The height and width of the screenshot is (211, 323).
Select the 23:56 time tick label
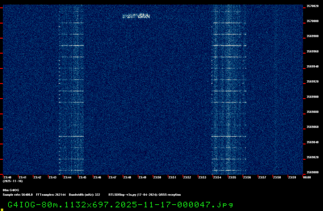click(247, 177)
